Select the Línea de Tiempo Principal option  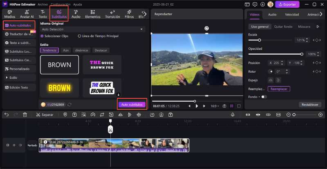(x=98, y=36)
